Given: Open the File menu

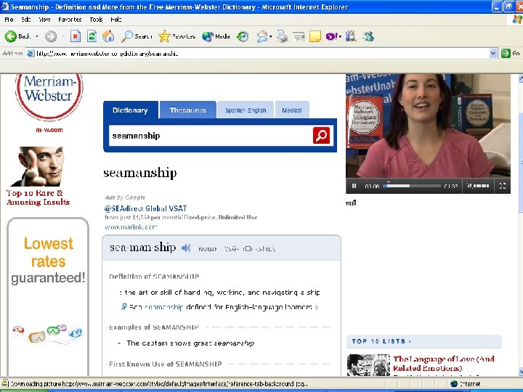Looking at the screenshot, I should 9,20.
